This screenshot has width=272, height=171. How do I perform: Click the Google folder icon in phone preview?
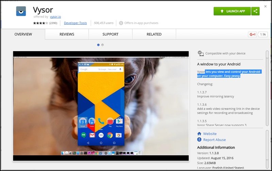coord(83,121)
